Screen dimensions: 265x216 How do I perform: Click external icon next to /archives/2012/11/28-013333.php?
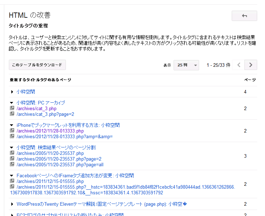coord(12,131)
